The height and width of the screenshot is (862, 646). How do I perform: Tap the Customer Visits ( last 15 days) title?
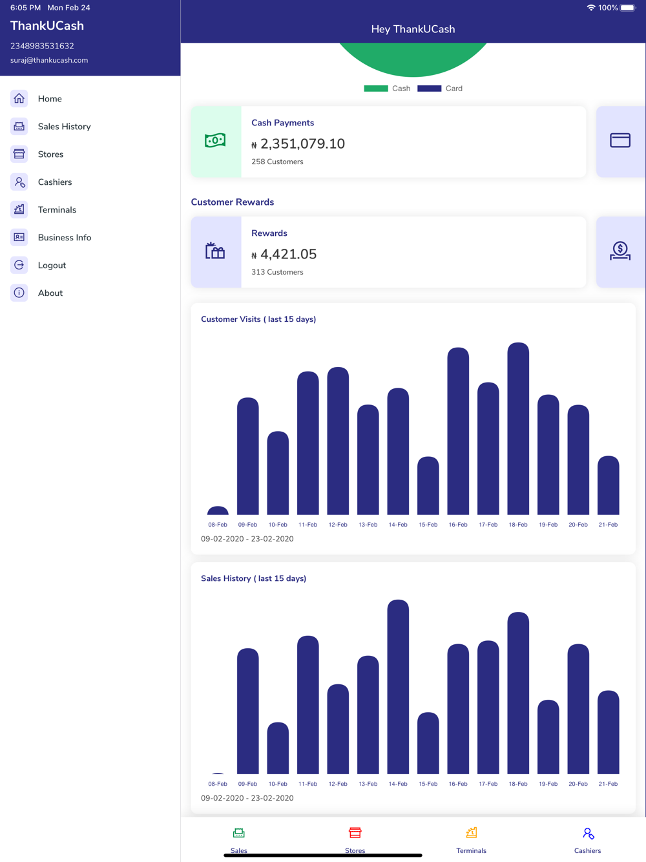point(258,319)
